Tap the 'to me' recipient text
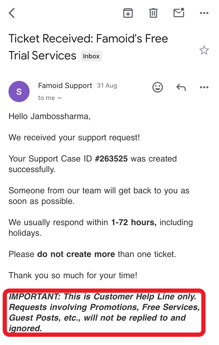Viewport: 219px width, 345px height. [x=47, y=98]
